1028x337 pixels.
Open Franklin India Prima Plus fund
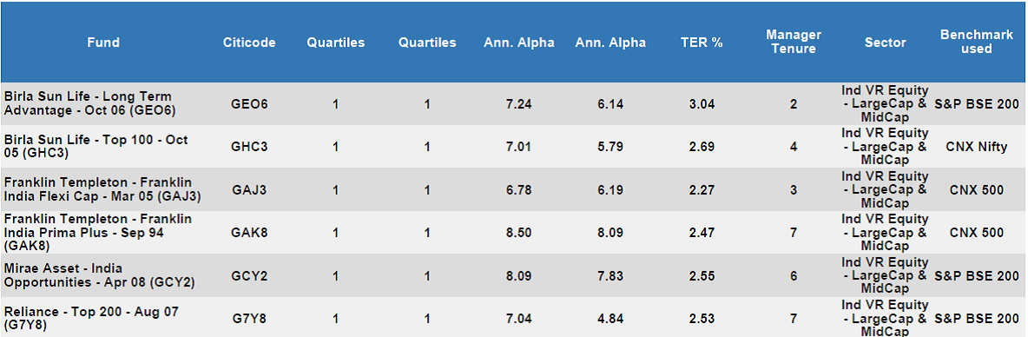[x=98, y=232]
